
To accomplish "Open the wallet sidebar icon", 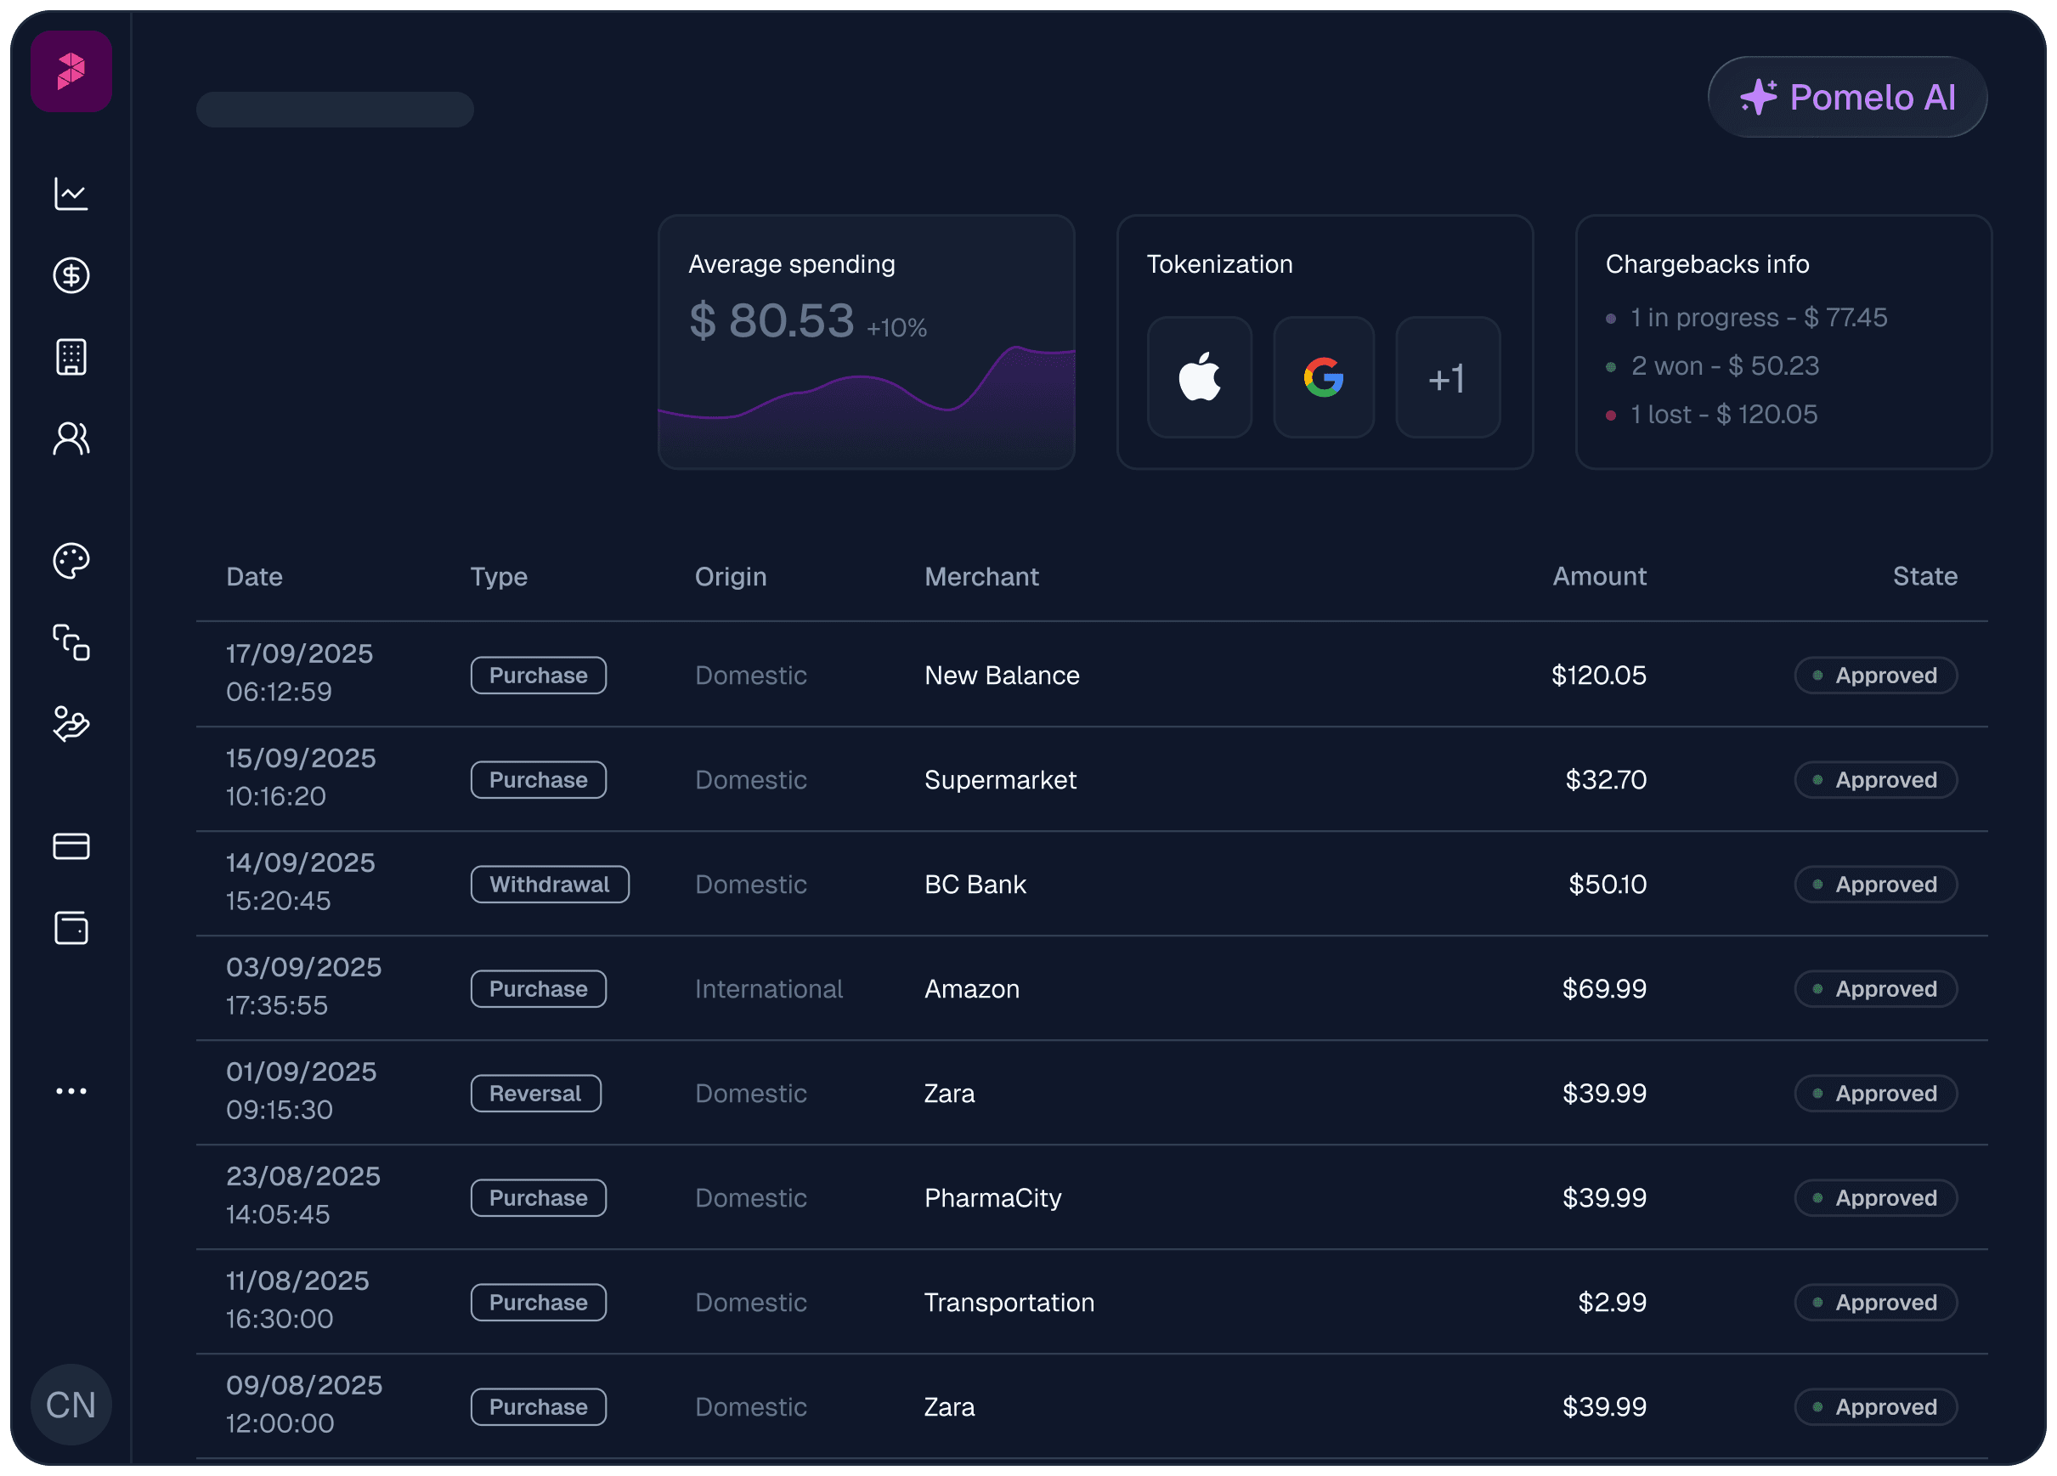I will (x=71, y=928).
